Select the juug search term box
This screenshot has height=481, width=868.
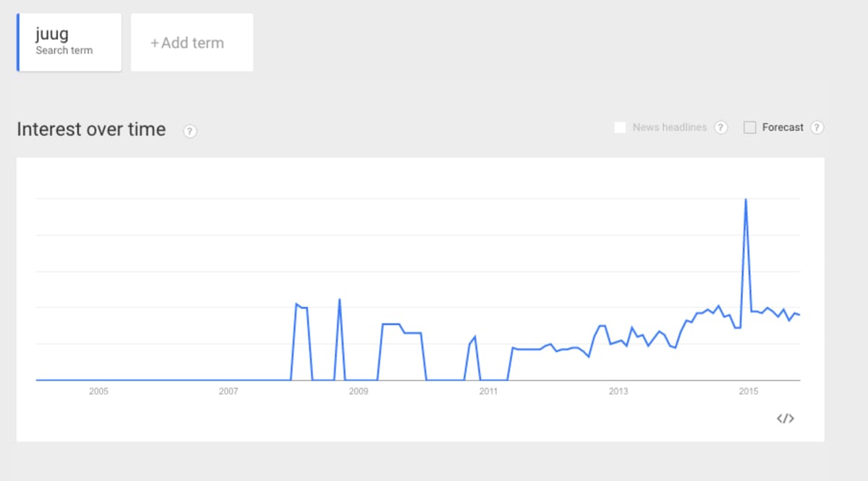(69, 42)
